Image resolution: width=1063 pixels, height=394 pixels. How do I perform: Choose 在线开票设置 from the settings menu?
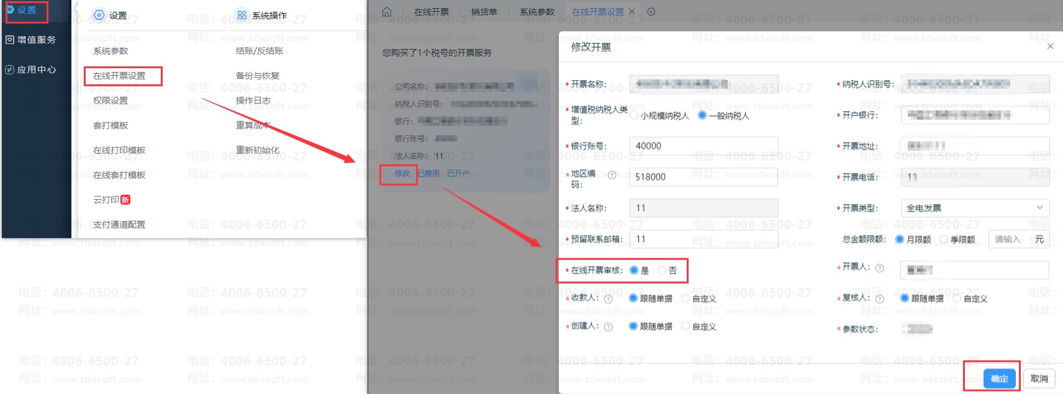(119, 76)
